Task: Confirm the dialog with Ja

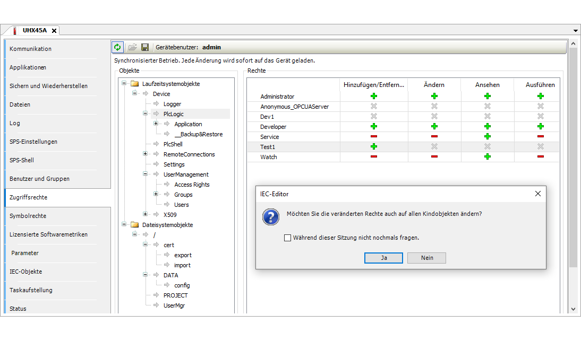Action: 383,258
